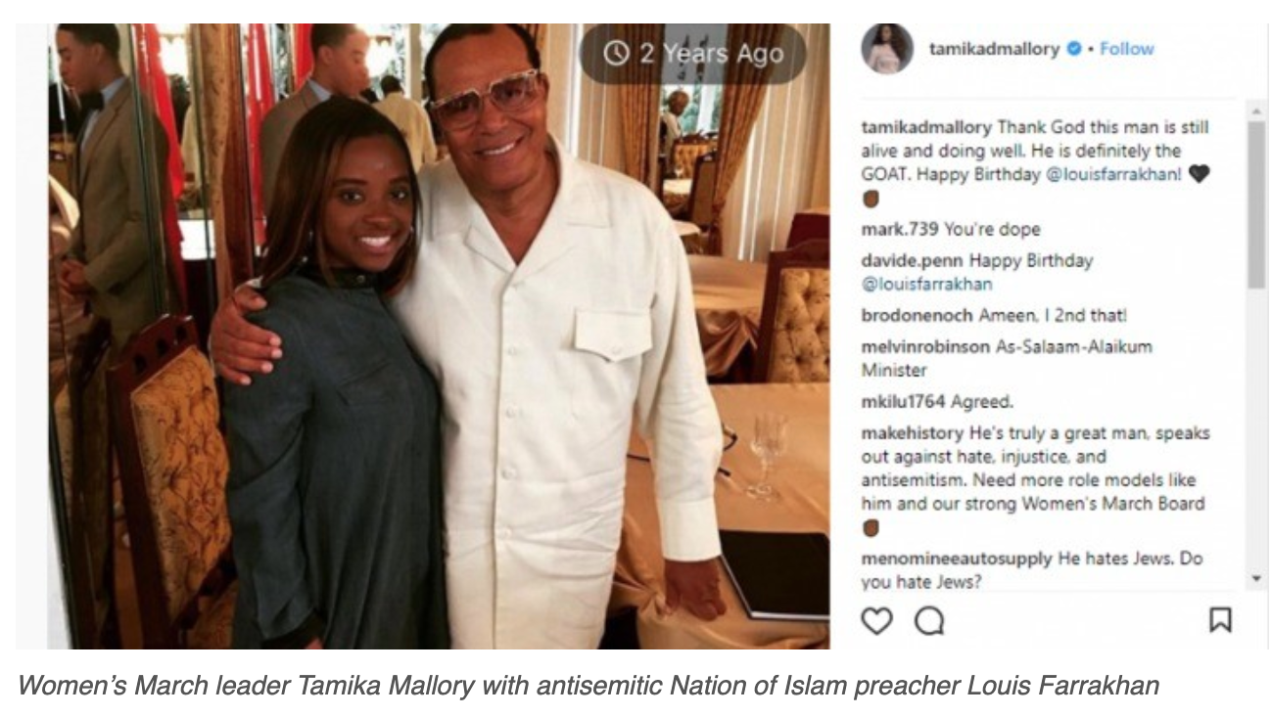
Task: Open the tamikadmallory username in header
Action: pos(994,49)
